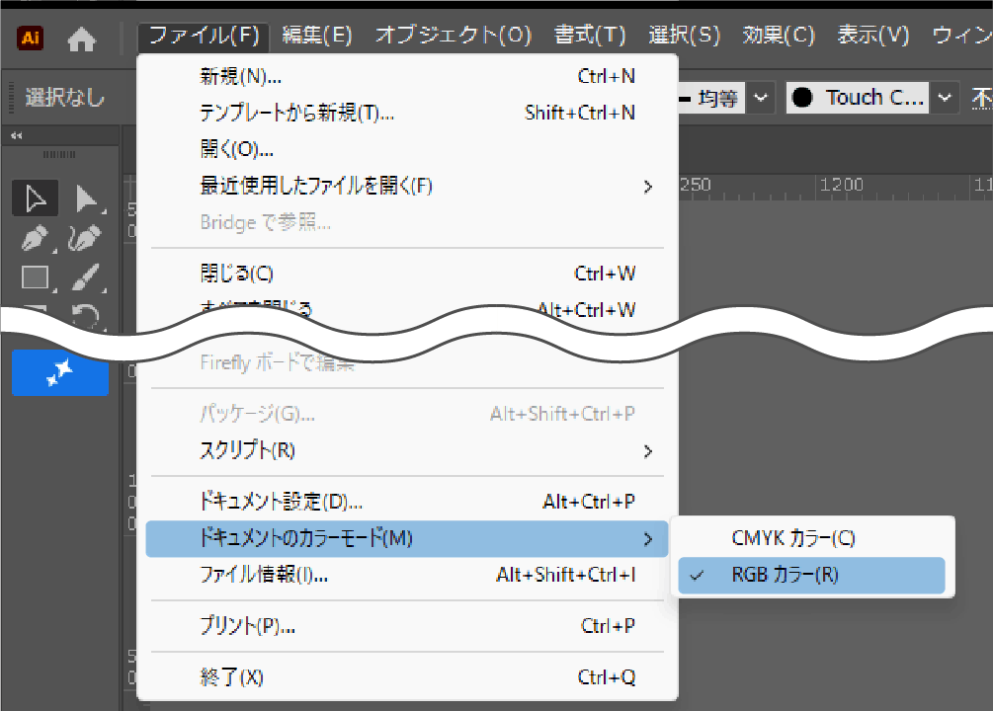Viewport: 993px width, 711px height.
Task: Select the Direct Selection tool
Action: point(86,198)
